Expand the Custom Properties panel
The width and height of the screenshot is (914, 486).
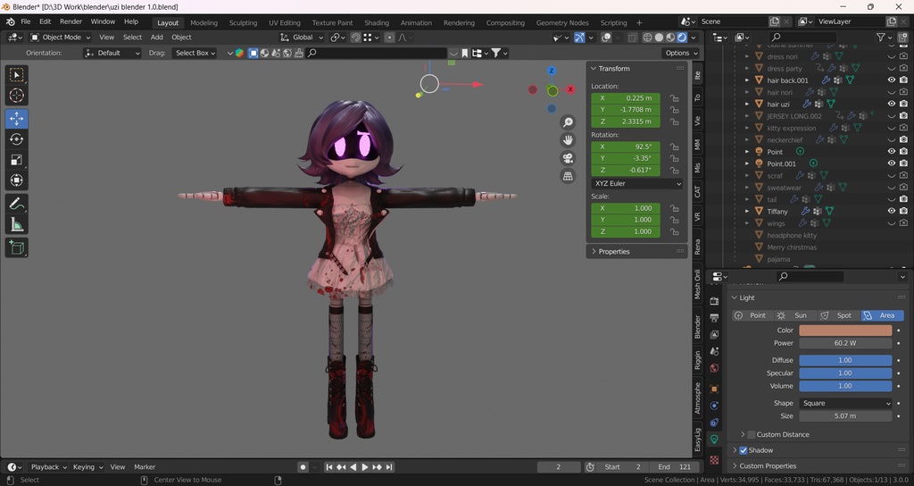click(x=767, y=465)
